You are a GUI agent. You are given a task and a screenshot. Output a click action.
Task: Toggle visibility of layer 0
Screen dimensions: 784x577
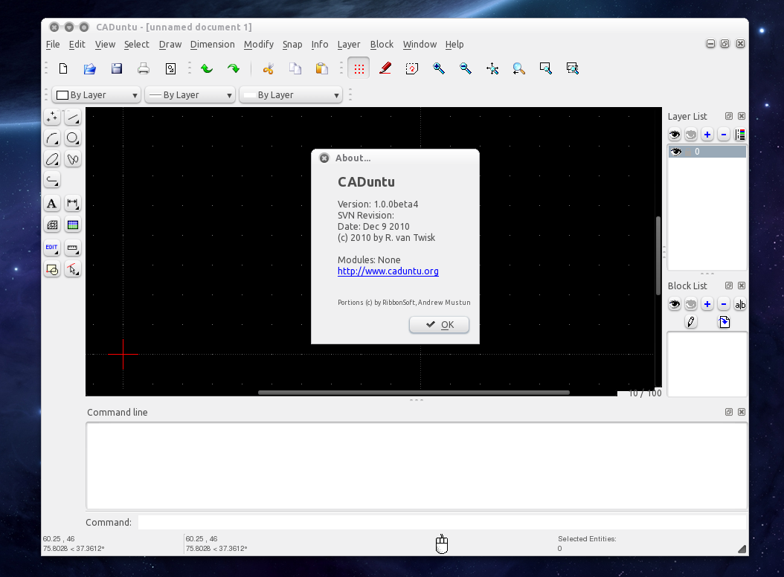tap(675, 152)
